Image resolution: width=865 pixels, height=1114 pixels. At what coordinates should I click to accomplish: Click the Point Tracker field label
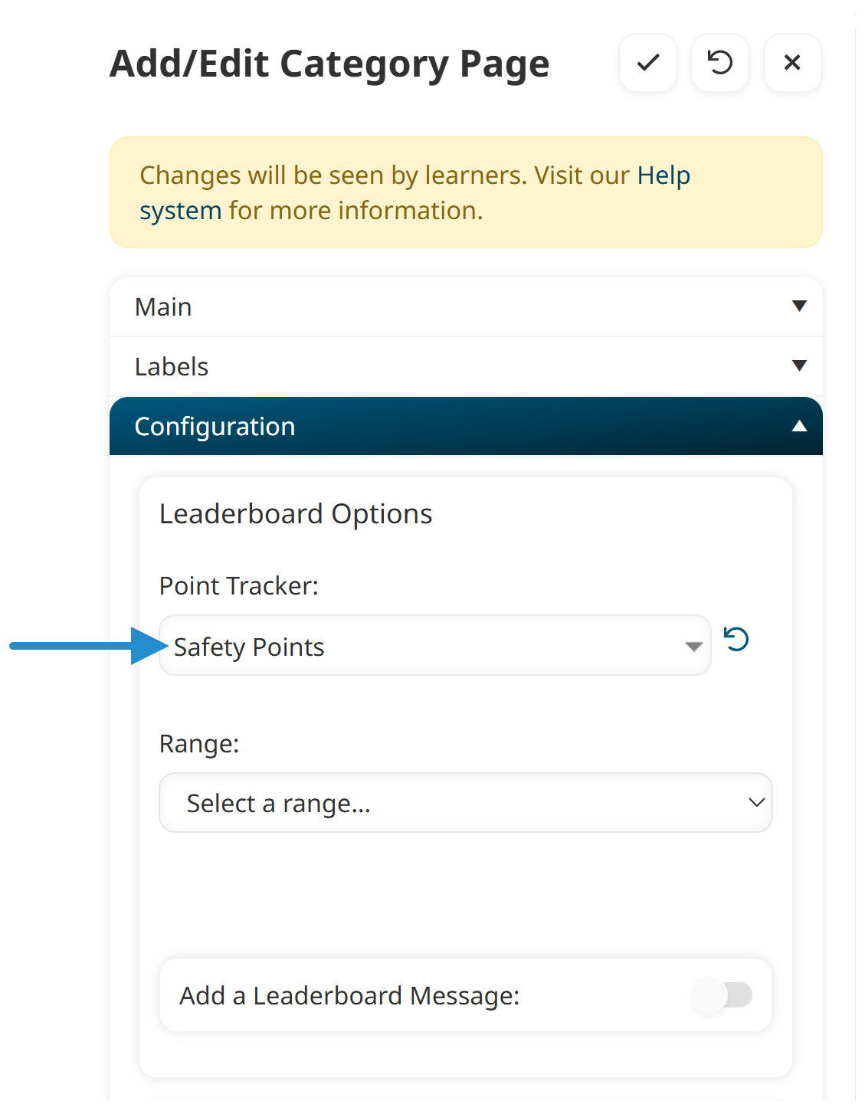click(x=238, y=586)
